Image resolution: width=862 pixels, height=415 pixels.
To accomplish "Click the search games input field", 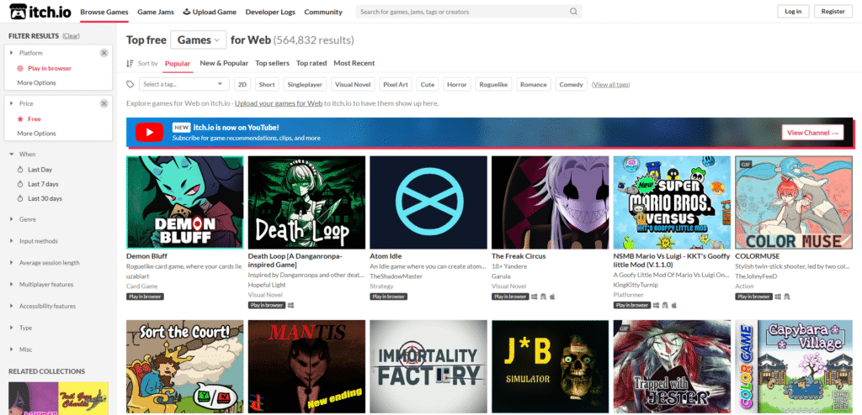I will (461, 12).
